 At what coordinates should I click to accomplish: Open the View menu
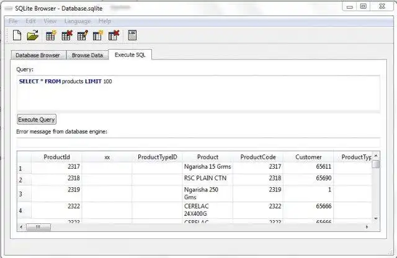coord(50,21)
